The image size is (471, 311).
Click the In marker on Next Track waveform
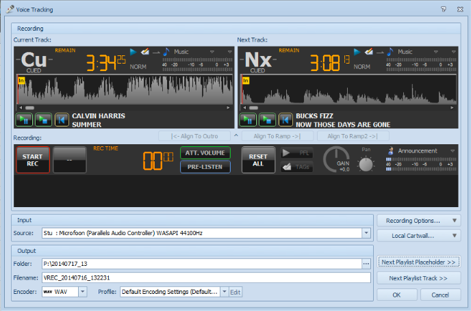(246, 81)
